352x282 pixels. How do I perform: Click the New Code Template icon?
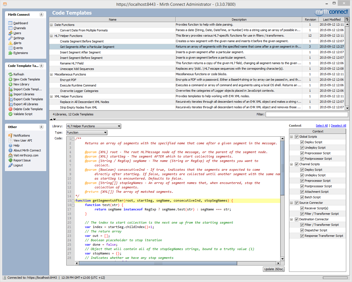[10, 79]
